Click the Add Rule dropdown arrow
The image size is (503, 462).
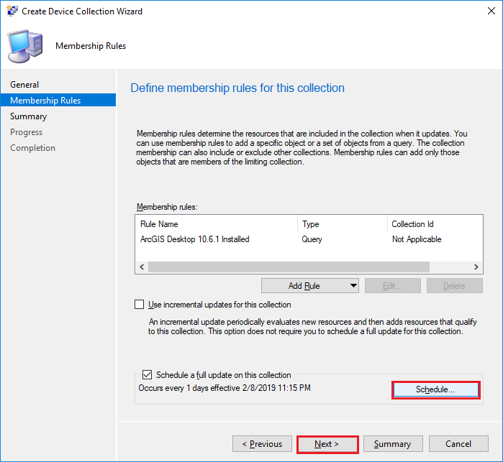pyautogui.click(x=353, y=285)
